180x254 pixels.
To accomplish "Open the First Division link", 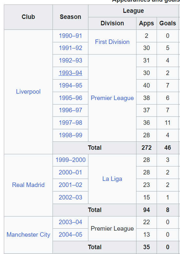I will 112,42.
